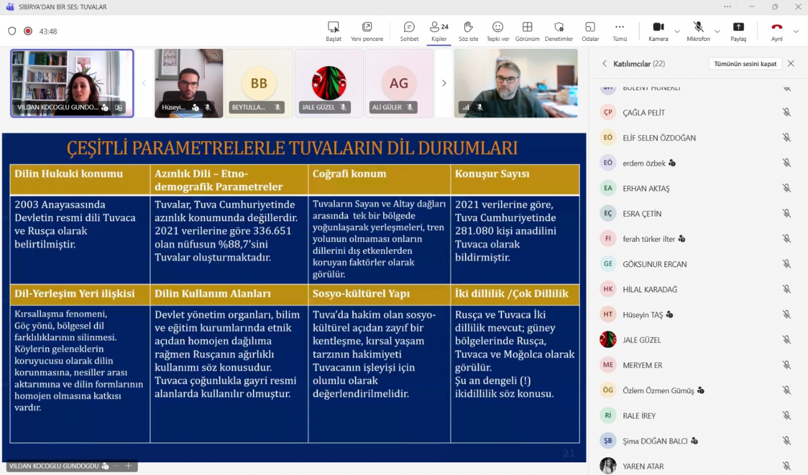Show next participant videos with right arrow
This screenshot has height=475, width=808.
point(444,83)
